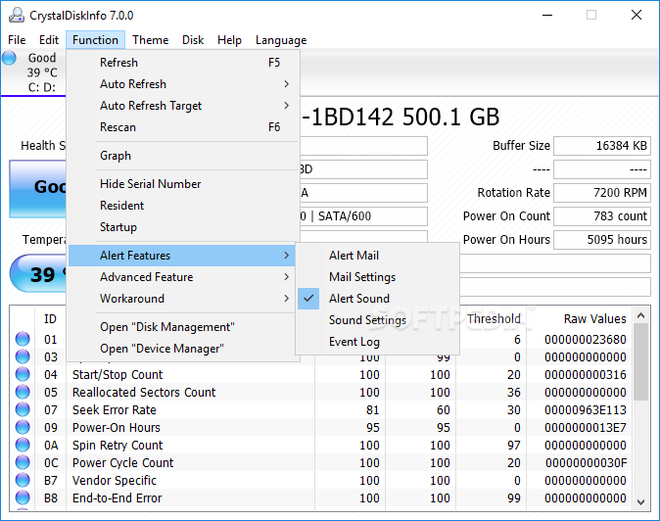Image resolution: width=660 pixels, height=521 pixels.
Task: Open the Disk menu
Action: click(x=193, y=40)
